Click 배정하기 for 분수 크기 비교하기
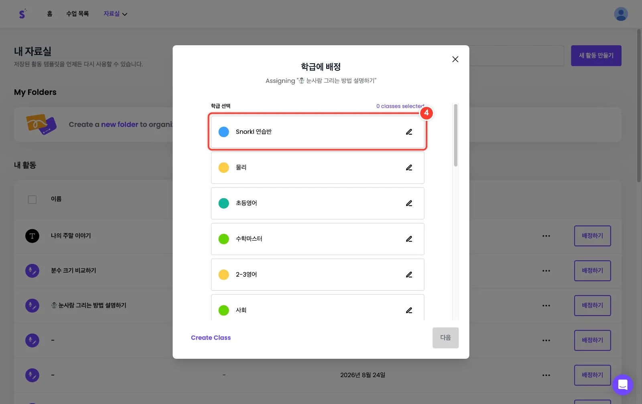Screen dimensions: 642x404 592,271
